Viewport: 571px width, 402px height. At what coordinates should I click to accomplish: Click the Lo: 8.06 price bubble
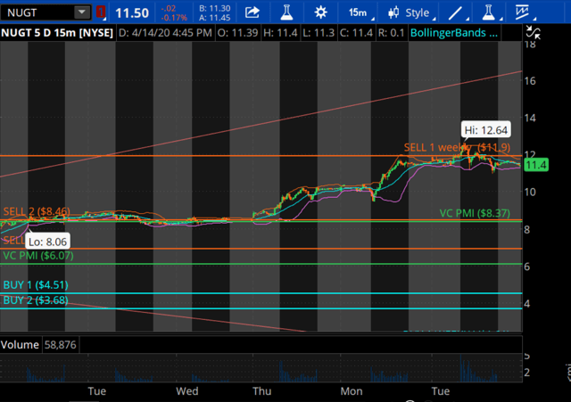(x=47, y=242)
